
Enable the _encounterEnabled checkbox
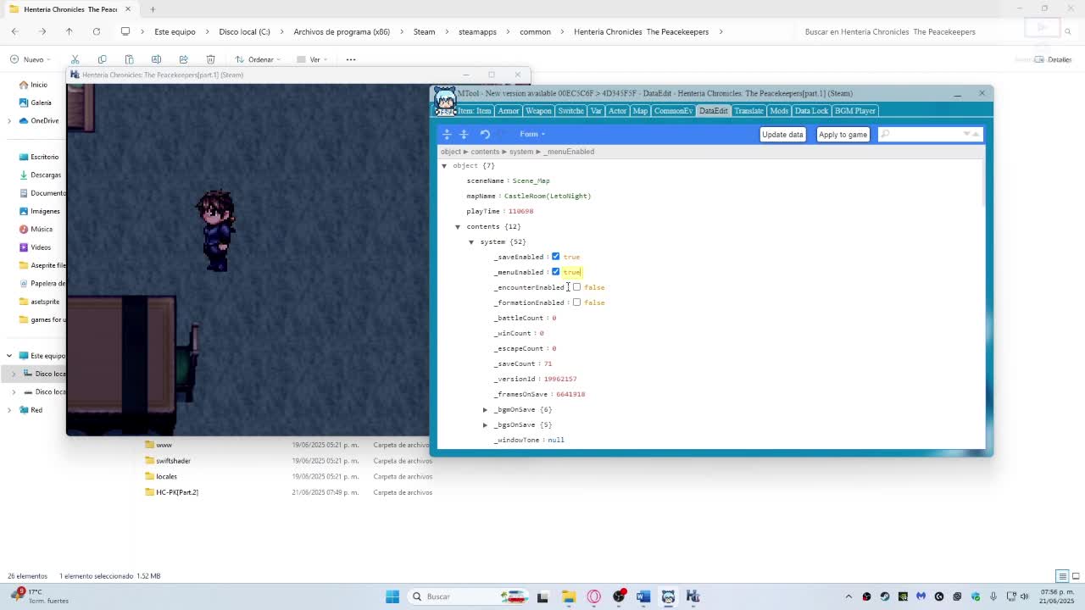[576, 287]
